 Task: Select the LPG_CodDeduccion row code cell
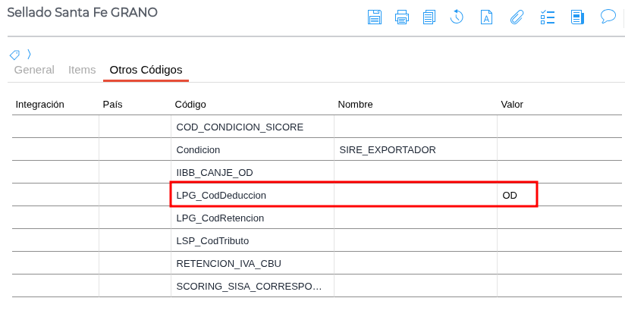coord(221,196)
